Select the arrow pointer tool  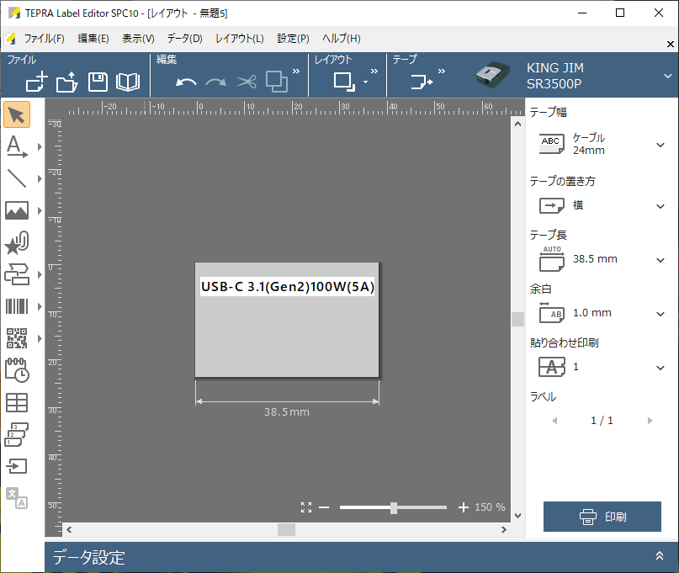[17, 114]
